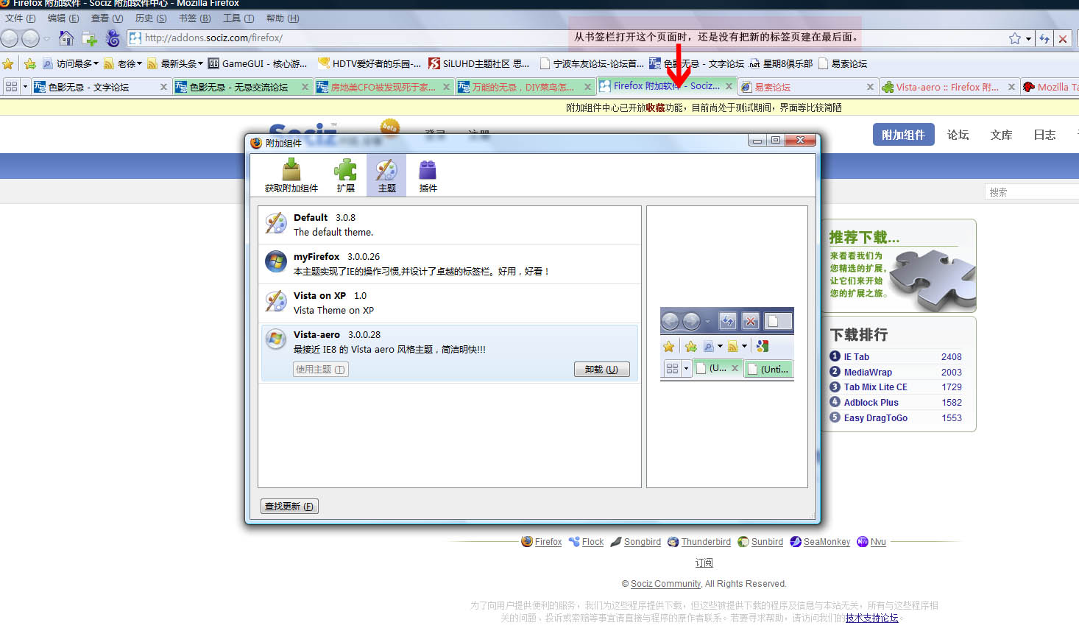This screenshot has width=1079, height=631.
Task: Open Tab Mix Lite CE in download ranking
Action: pyautogui.click(x=875, y=387)
